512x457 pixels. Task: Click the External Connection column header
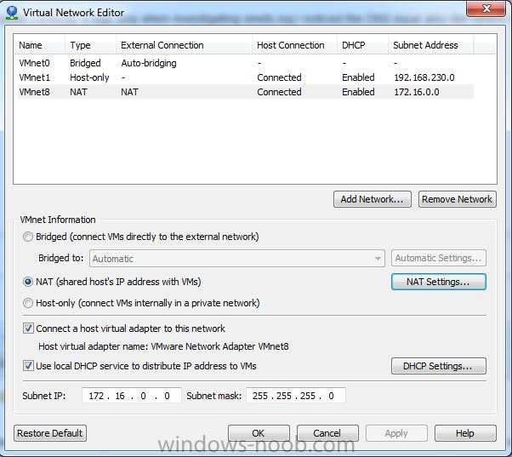(x=185, y=45)
